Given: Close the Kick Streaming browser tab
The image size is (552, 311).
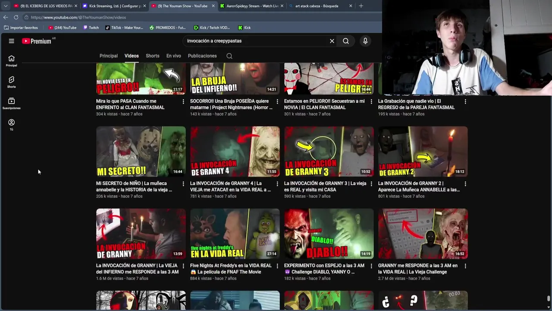Looking at the screenshot, I should (x=144, y=6).
